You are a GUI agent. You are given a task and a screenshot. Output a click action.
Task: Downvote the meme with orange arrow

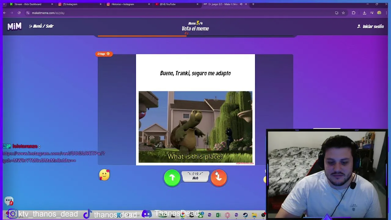[x=219, y=178]
